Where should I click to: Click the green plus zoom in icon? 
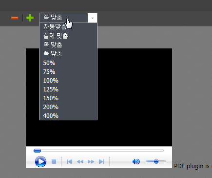(x=30, y=18)
